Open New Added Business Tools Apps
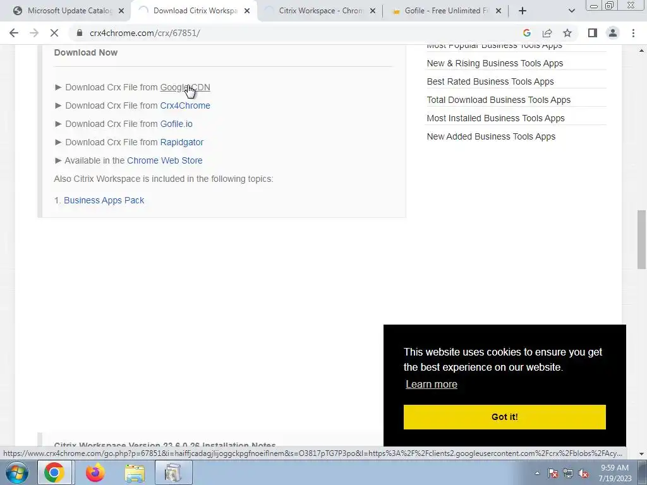 pyautogui.click(x=491, y=136)
